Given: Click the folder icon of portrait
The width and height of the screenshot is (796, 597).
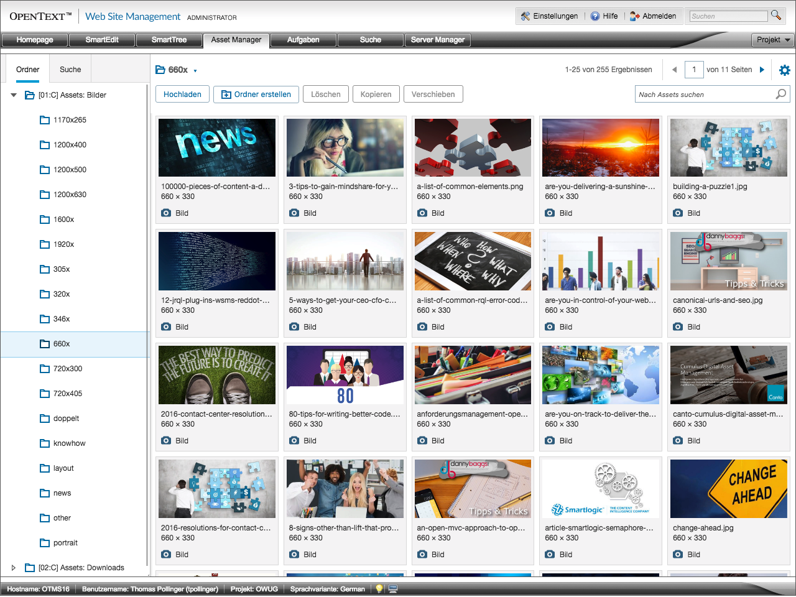Looking at the screenshot, I should click(x=45, y=543).
